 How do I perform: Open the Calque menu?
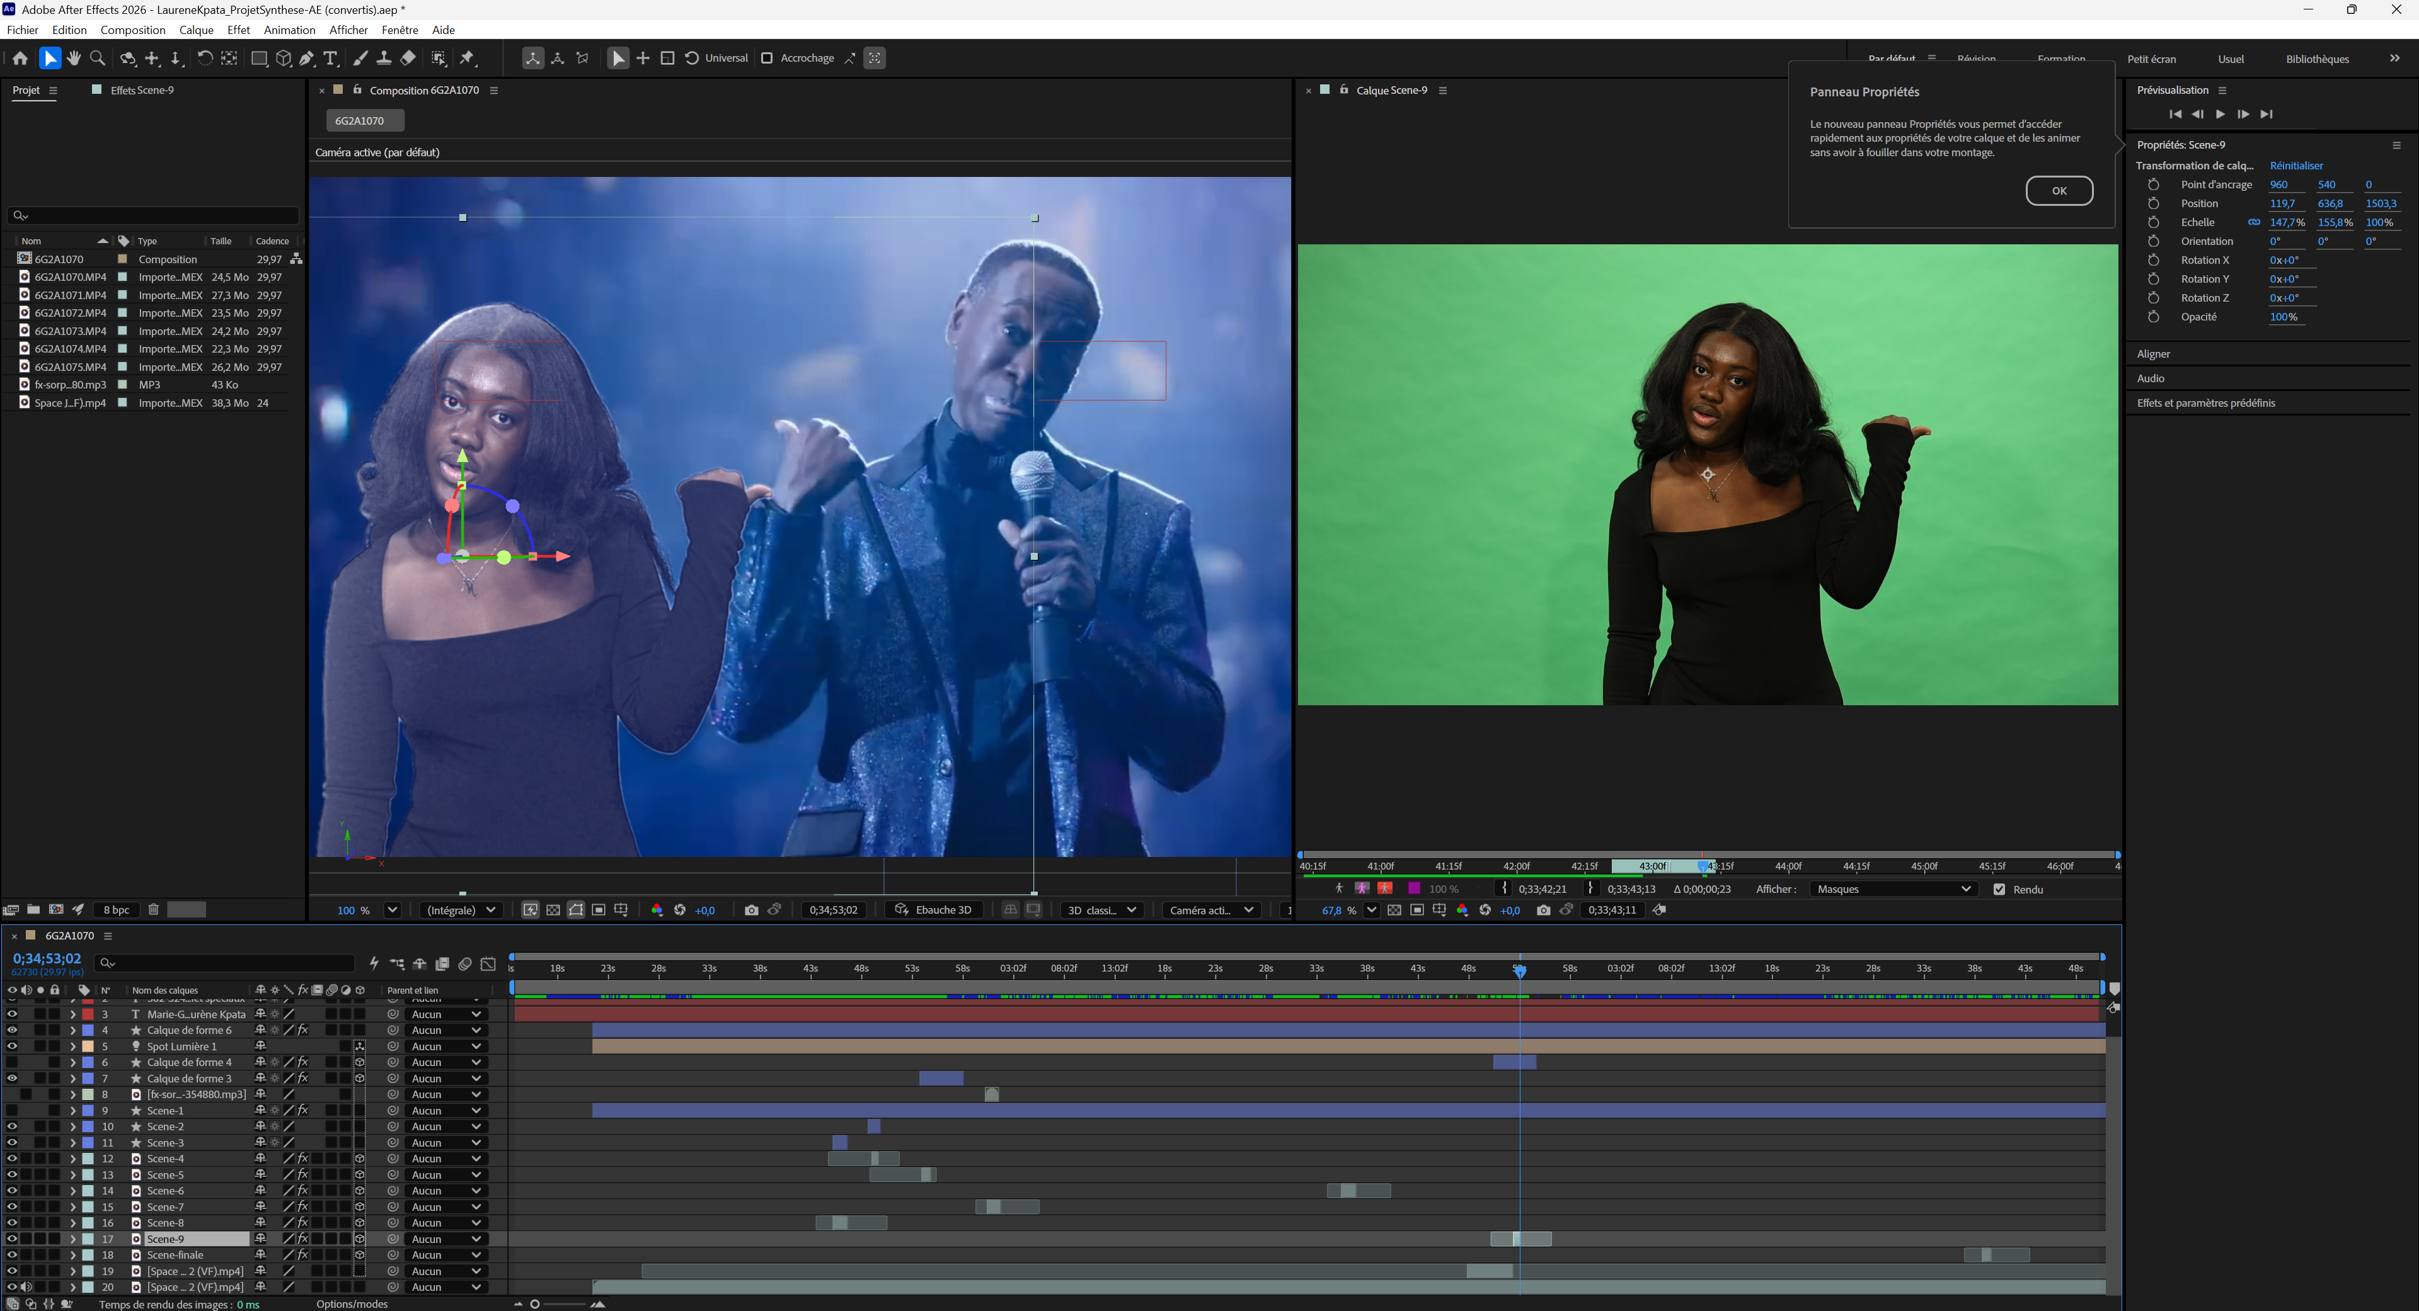(x=196, y=30)
